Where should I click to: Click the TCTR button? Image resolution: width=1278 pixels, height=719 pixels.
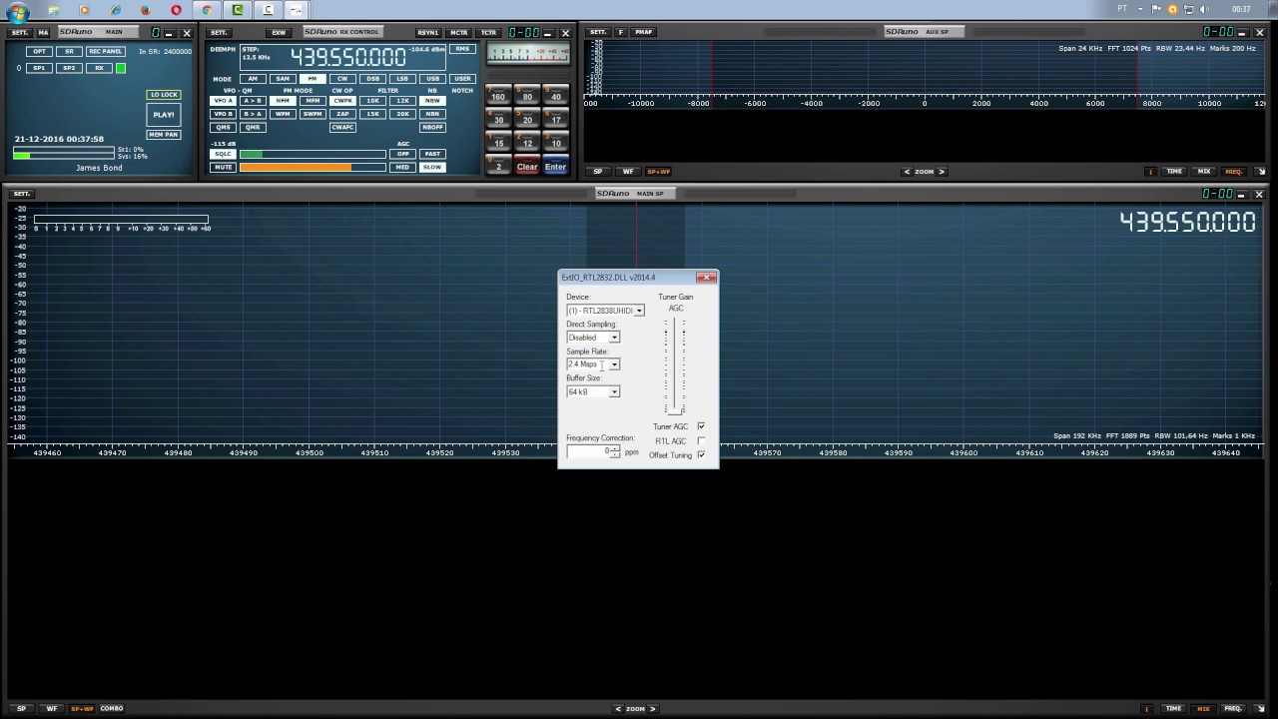[488, 32]
